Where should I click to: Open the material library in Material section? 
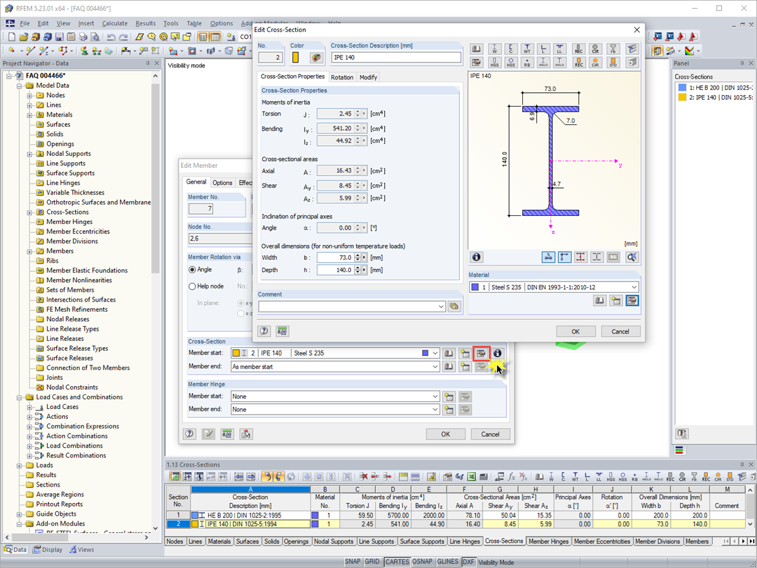tap(600, 301)
